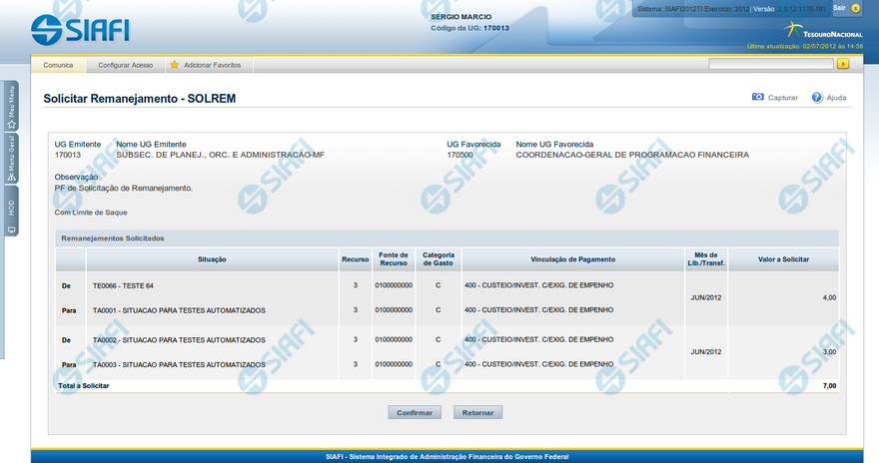
Task: Click the Situação column header
Action: [212, 259]
